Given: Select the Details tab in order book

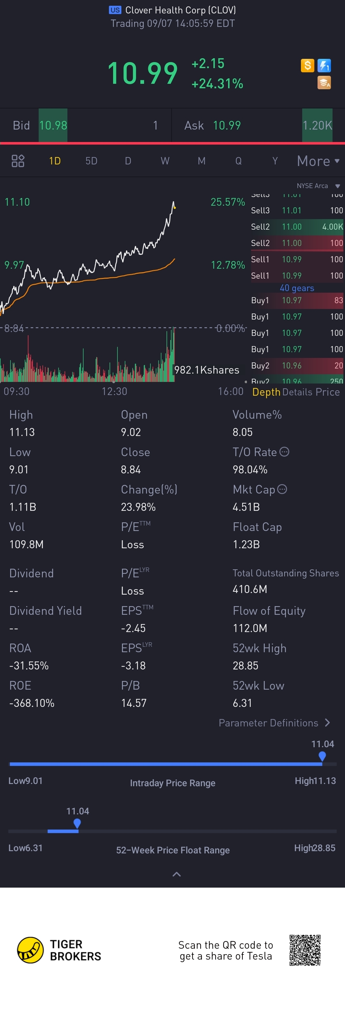Looking at the screenshot, I should coord(297,392).
